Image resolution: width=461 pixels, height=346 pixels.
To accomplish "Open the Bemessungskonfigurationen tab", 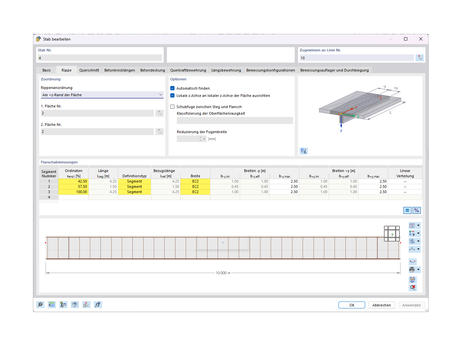I will (x=271, y=70).
